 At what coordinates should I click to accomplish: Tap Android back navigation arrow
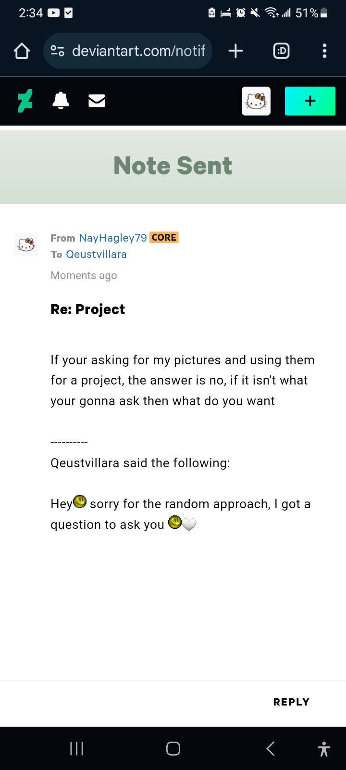pos(271,748)
